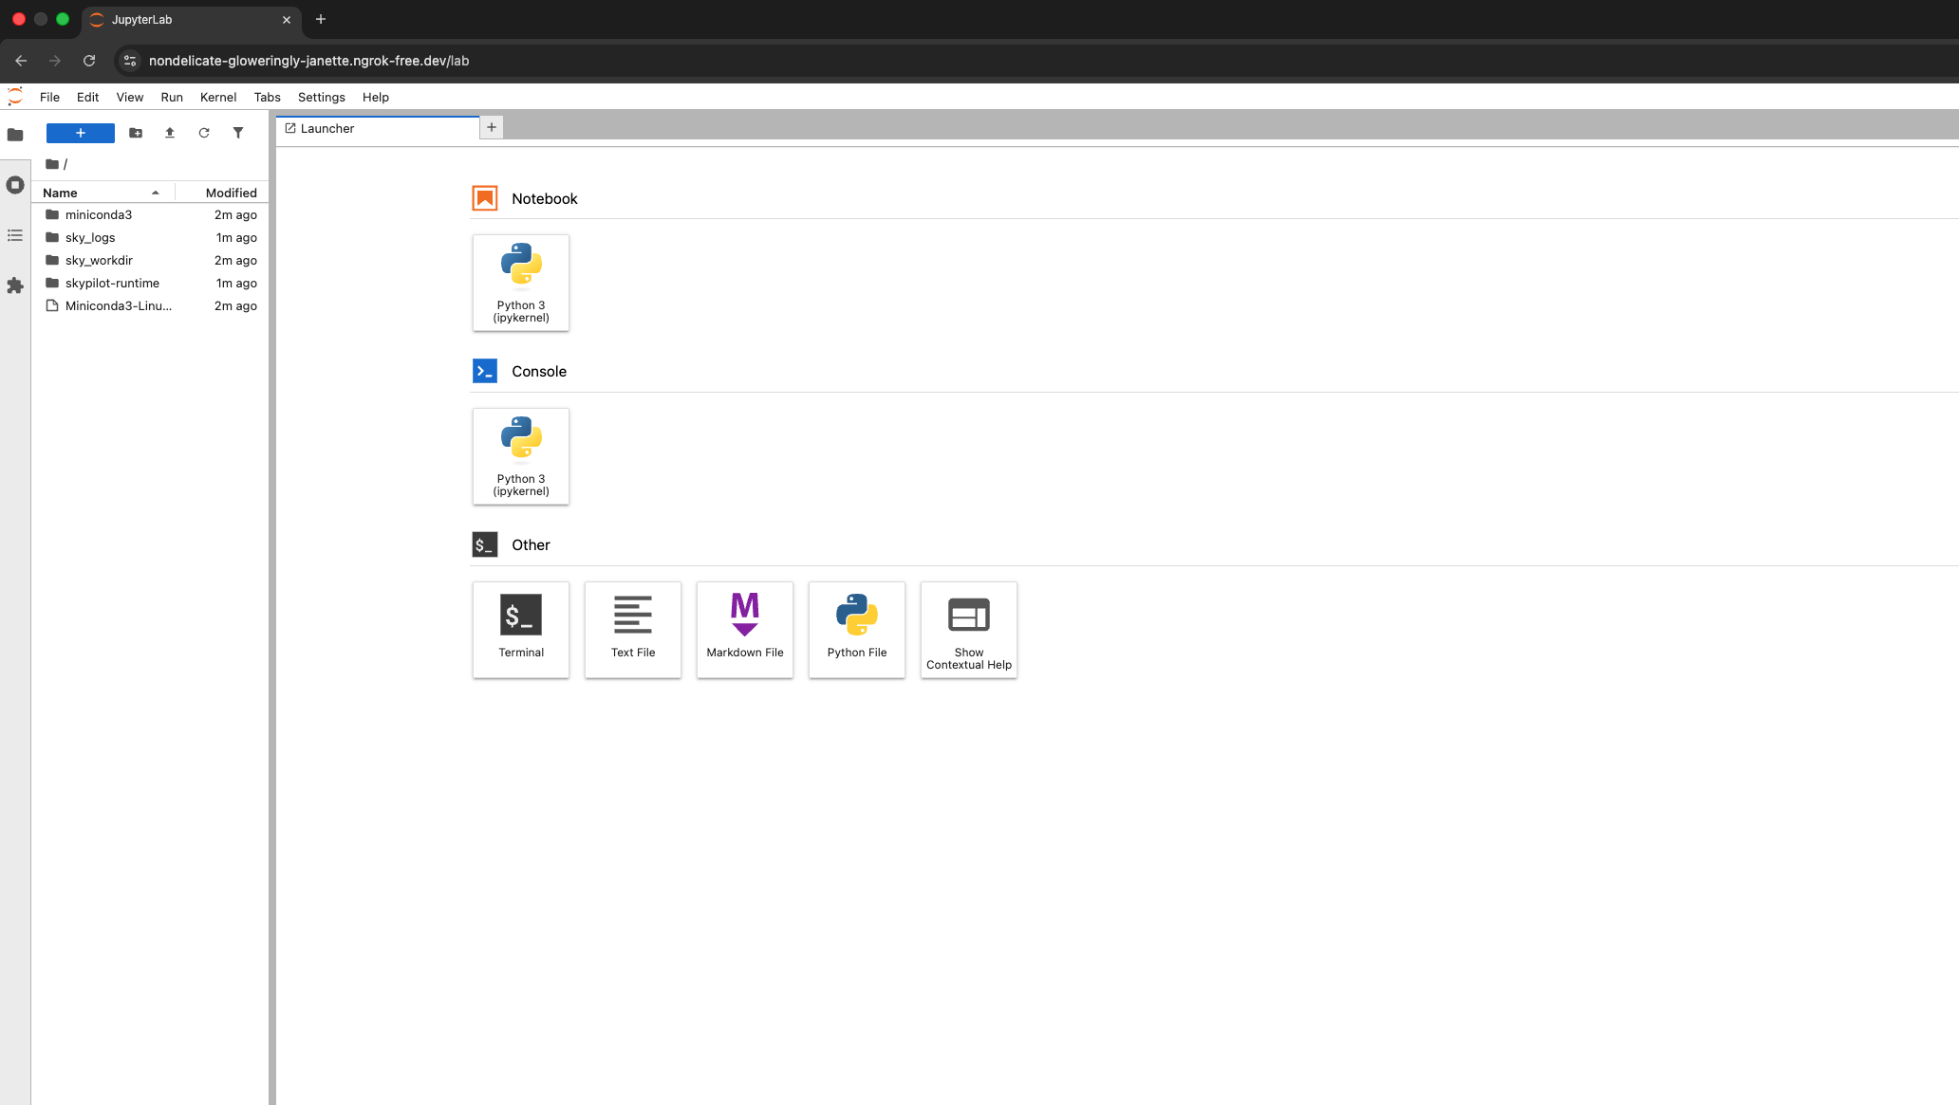Filter files by name
Image resolution: width=1959 pixels, height=1105 pixels.
238,133
